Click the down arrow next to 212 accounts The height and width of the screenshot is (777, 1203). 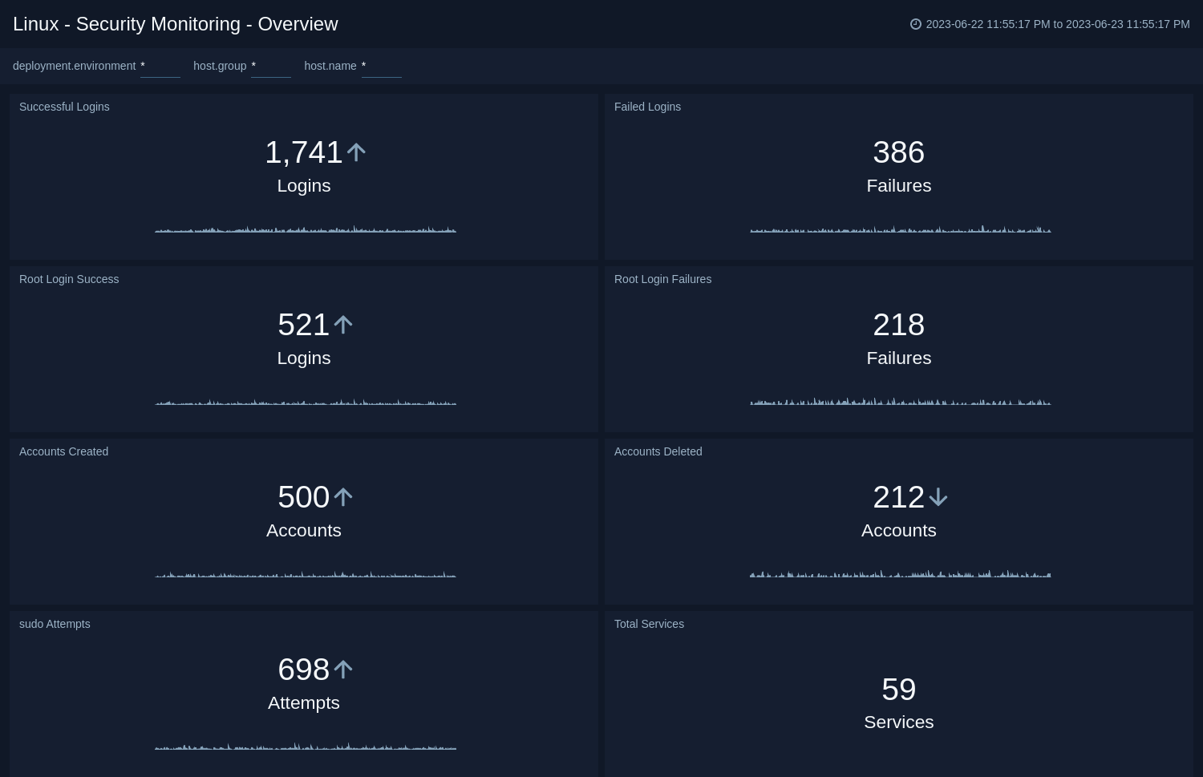(938, 498)
